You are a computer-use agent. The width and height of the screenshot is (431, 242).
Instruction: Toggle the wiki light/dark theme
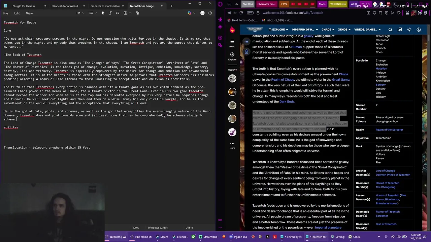click(x=409, y=30)
